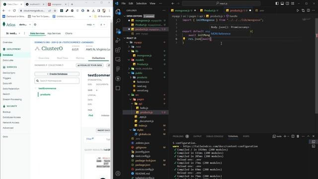This screenshot has width=318, height=179.
Task: Go back in VS Code navigation
Action: tap(173, 3)
